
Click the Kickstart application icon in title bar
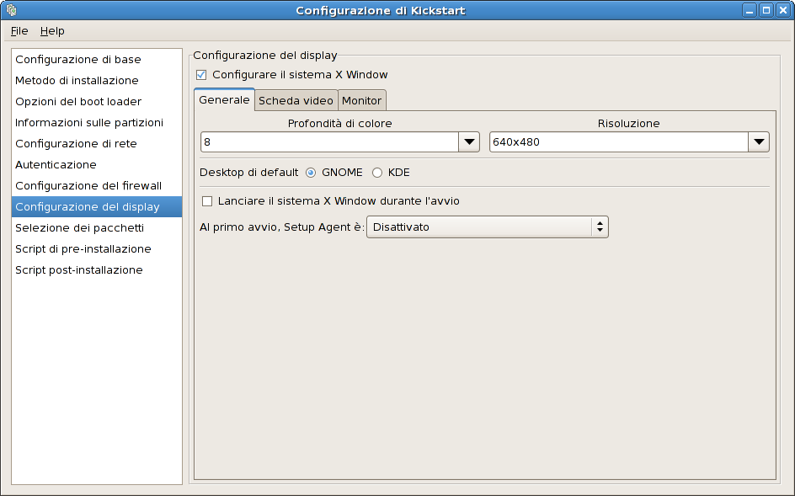tap(11, 10)
